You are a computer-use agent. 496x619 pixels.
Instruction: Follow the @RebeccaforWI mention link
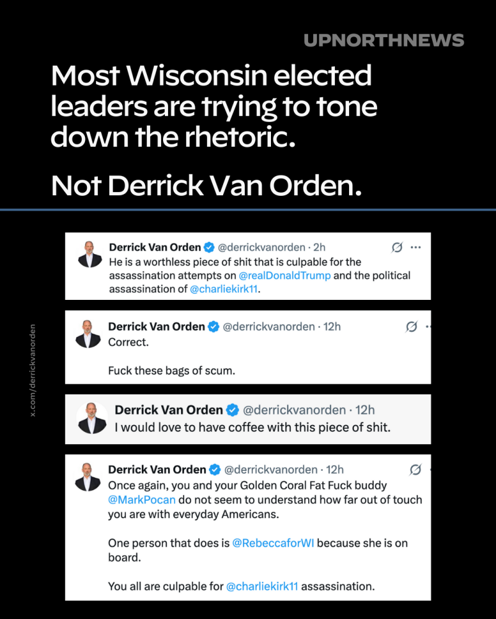(273, 543)
